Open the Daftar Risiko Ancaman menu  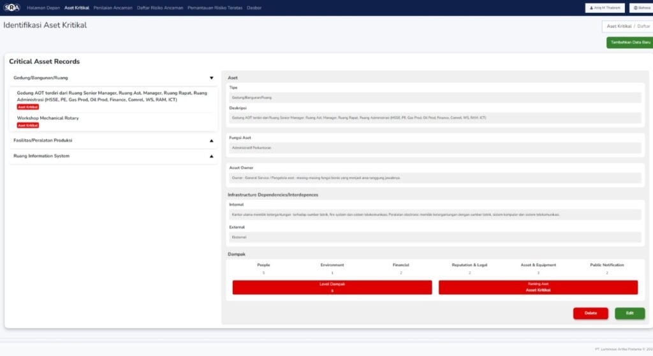(160, 8)
